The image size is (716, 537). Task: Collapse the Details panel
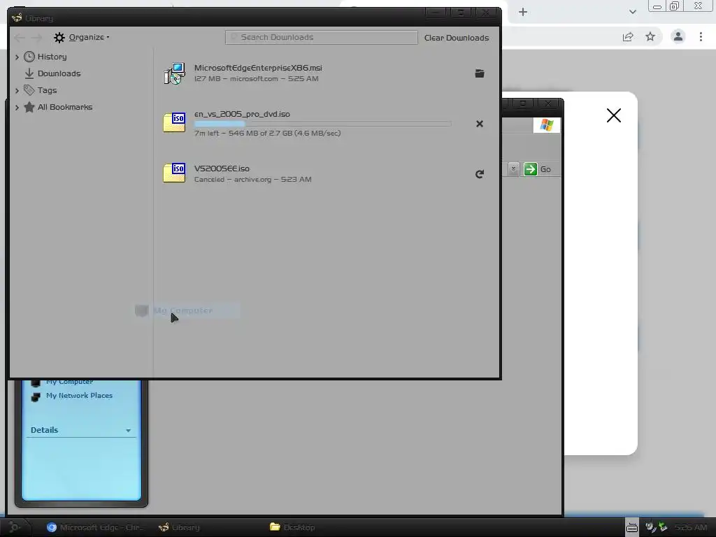click(129, 431)
